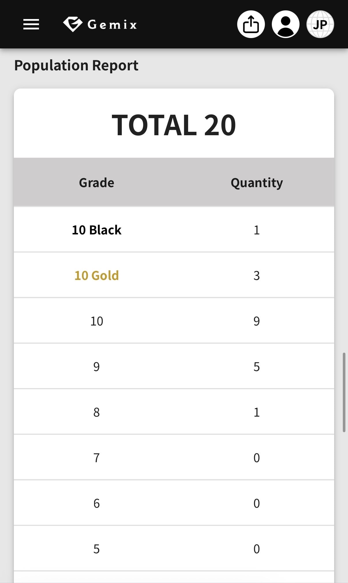The width and height of the screenshot is (348, 583).
Task: Select the grade 9 row
Action: click(x=174, y=366)
